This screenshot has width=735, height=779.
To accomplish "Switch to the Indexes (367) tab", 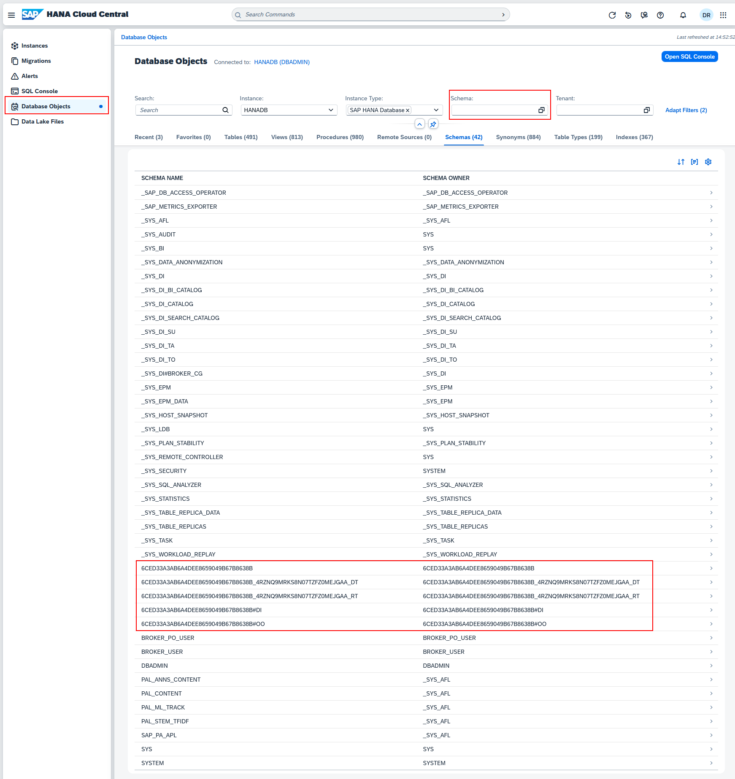I will tap(635, 137).
